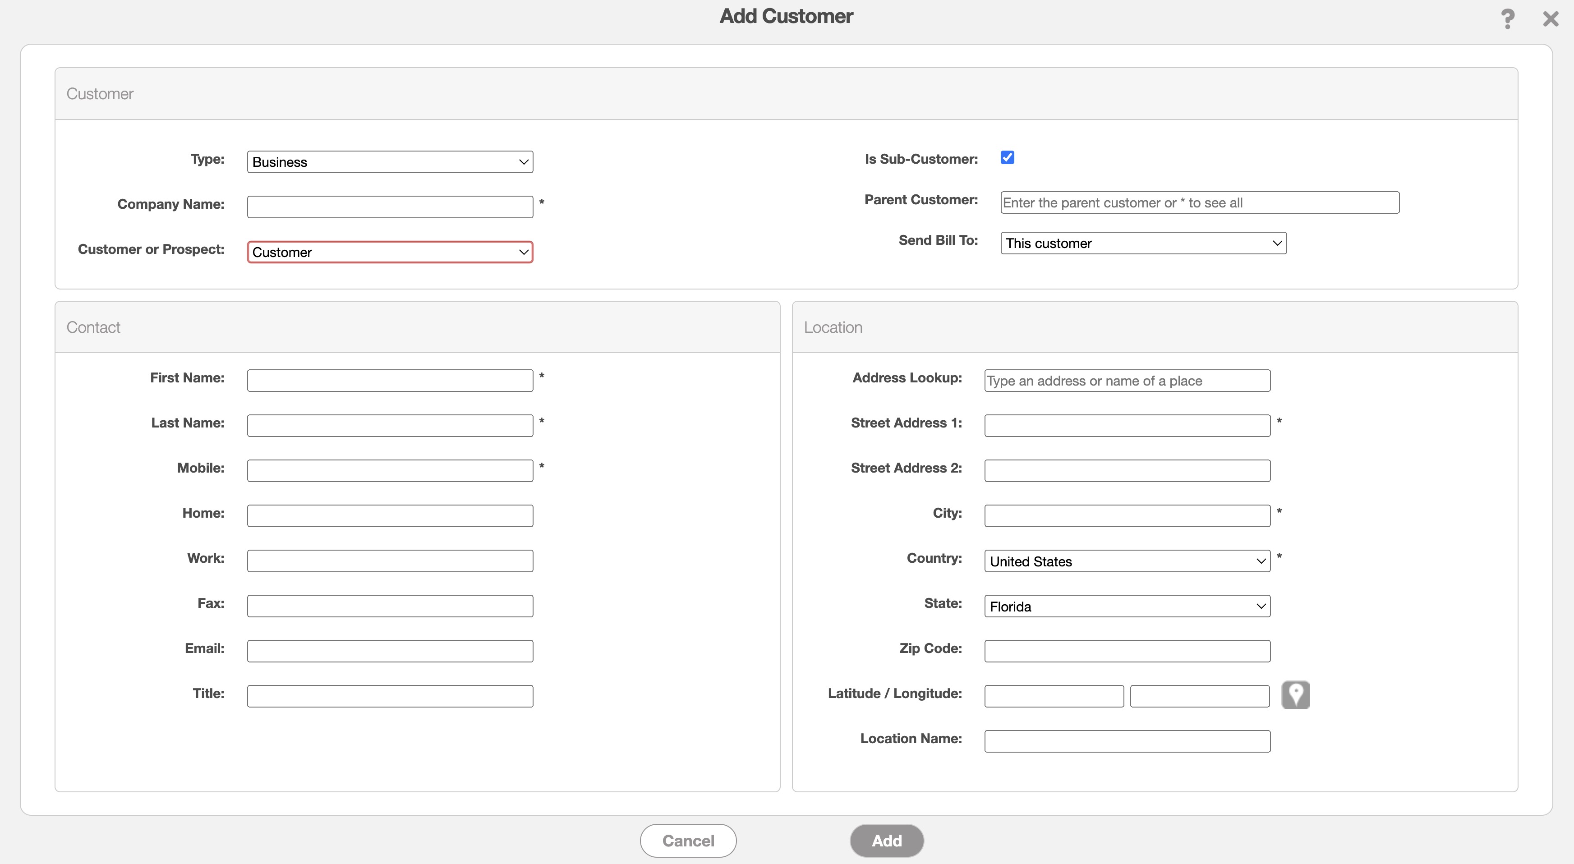Click the map pin locator icon
The height and width of the screenshot is (864, 1574).
click(x=1295, y=695)
